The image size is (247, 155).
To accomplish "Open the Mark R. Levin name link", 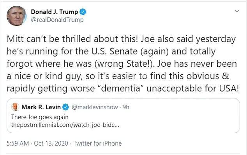I will 41,107.
